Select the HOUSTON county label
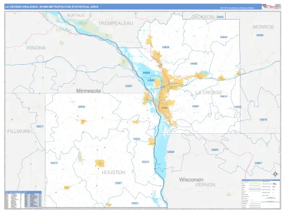This screenshot has height=214, width=285. point(113,172)
